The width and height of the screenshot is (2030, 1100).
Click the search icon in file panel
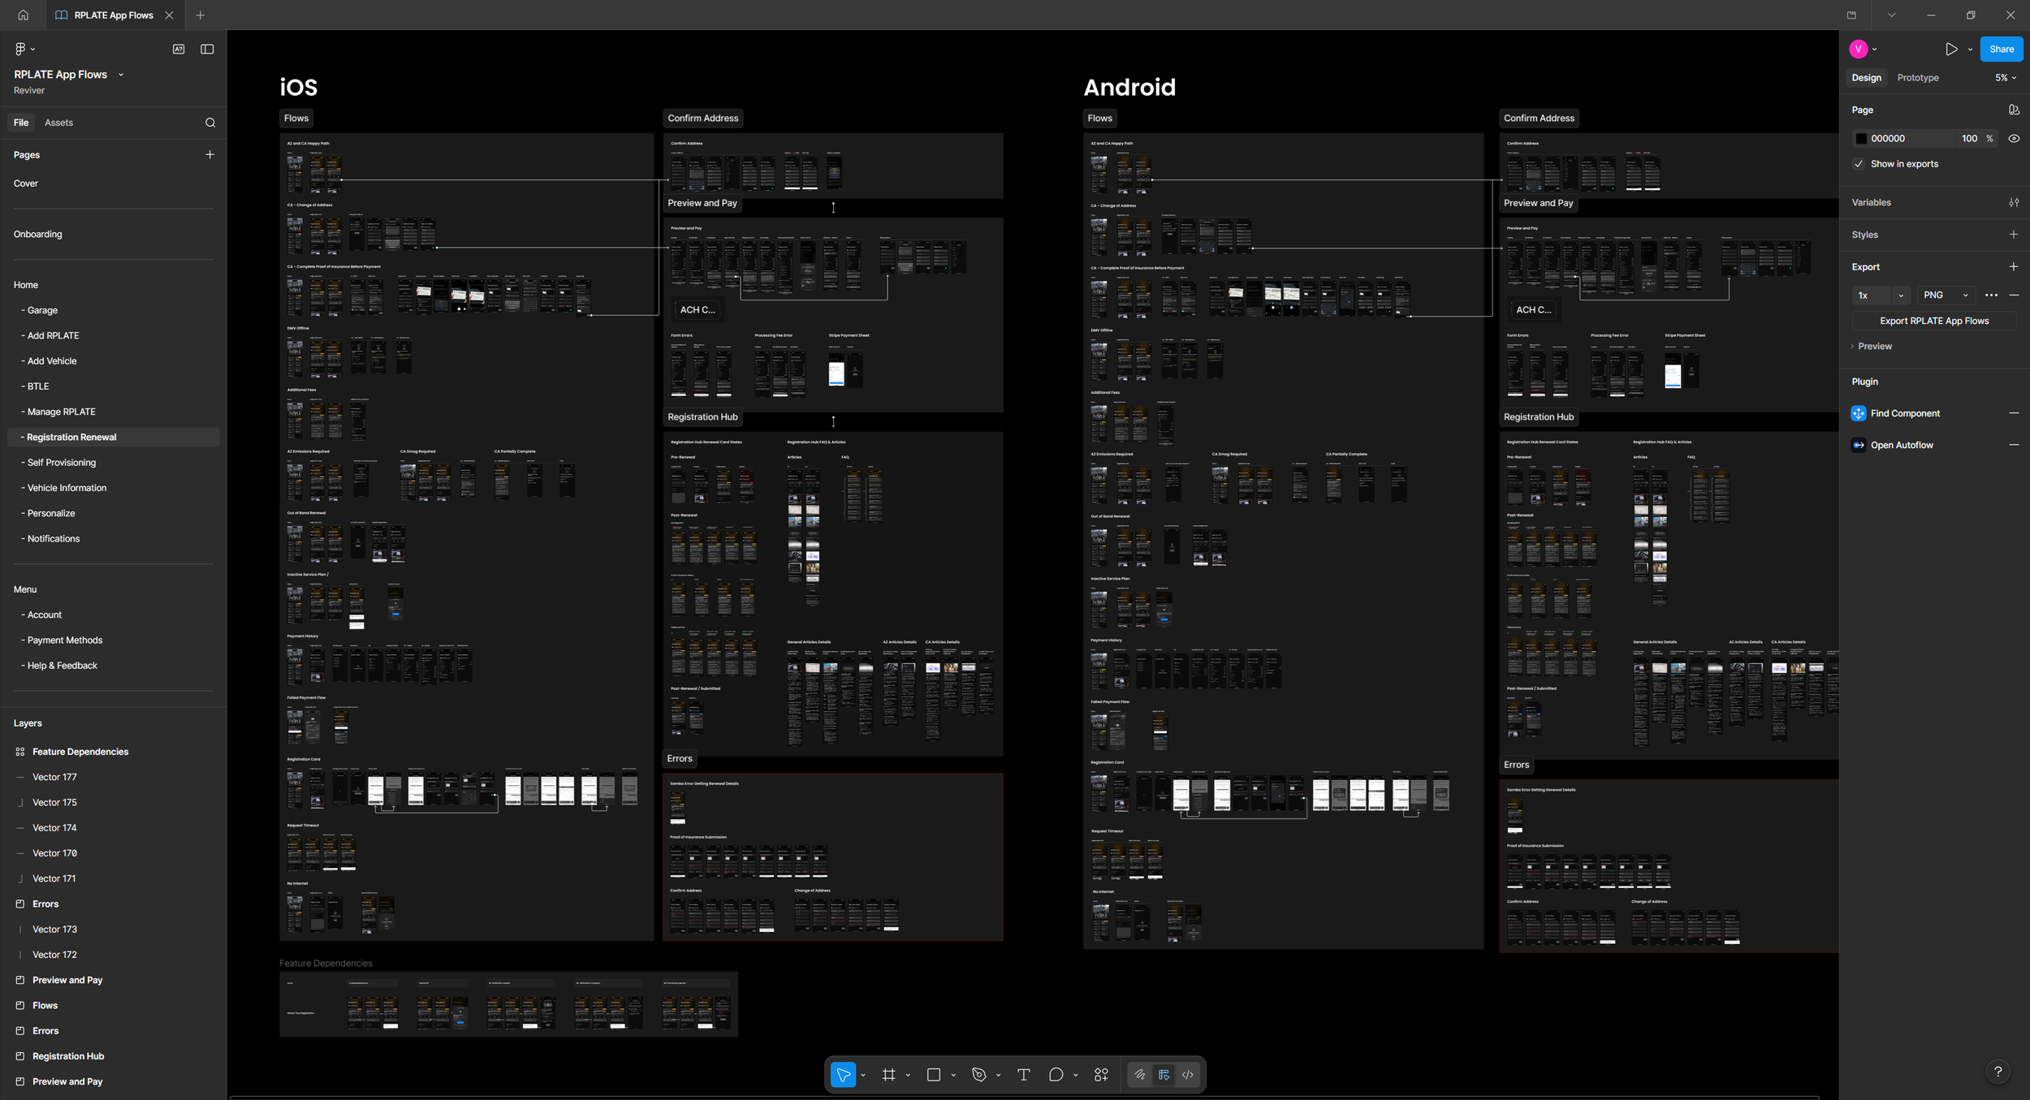[210, 123]
